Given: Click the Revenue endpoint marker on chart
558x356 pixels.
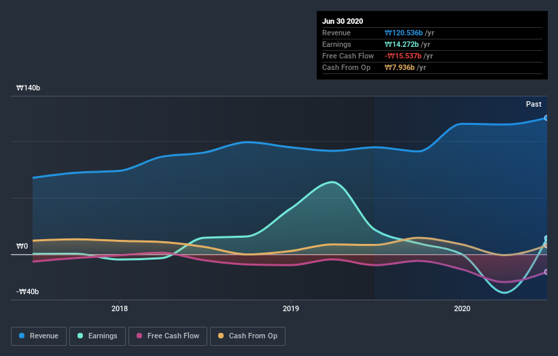Looking at the screenshot, I should coord(546,118).
